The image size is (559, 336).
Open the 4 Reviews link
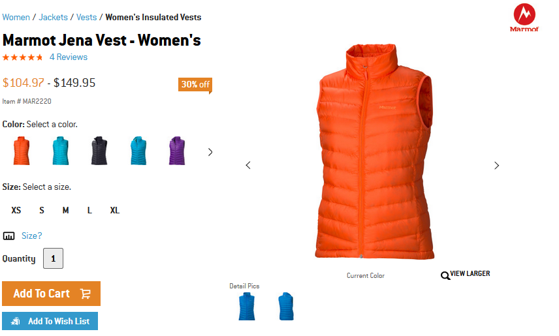69,57
